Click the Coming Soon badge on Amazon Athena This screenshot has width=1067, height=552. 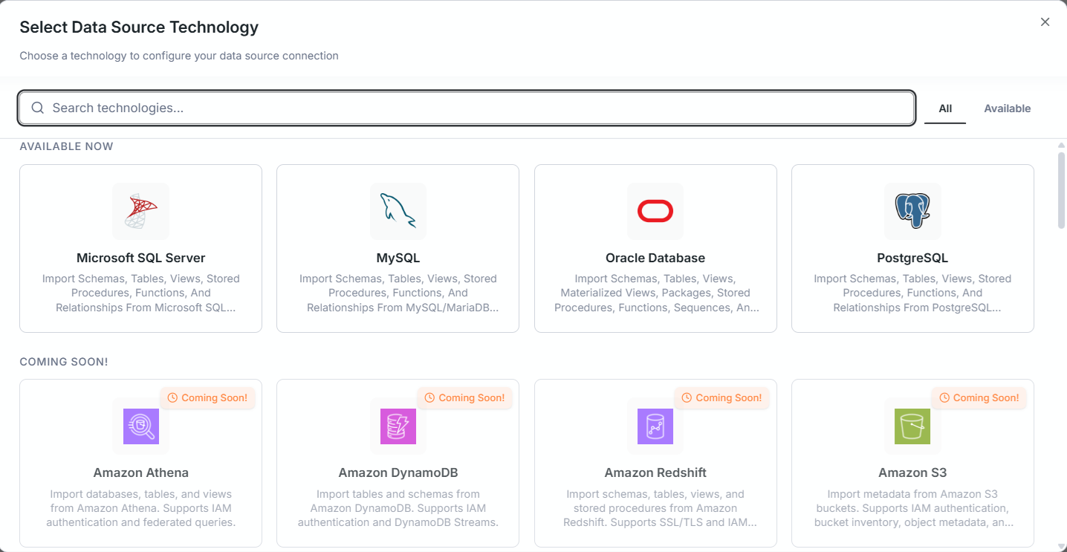208,398
